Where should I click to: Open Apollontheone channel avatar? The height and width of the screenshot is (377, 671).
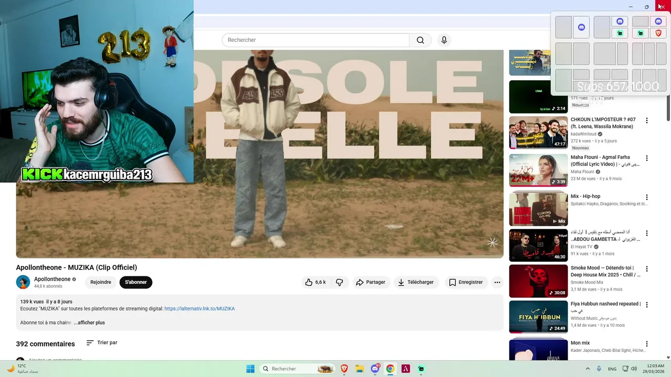(x=23, y=282)
